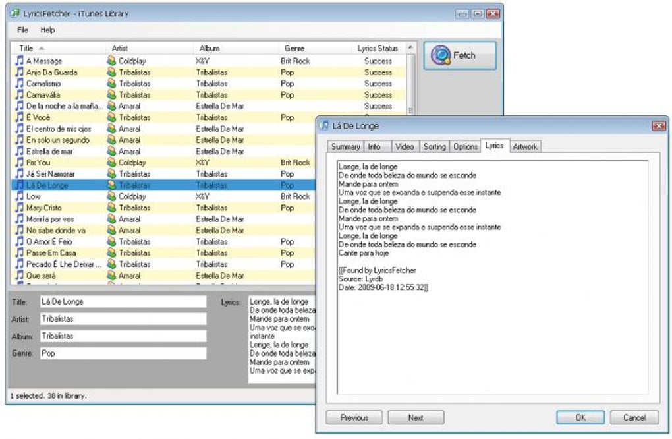Switch to the Video tab
Screen dimensions: 672x439
pyautogui.click(x=405, y=146)
